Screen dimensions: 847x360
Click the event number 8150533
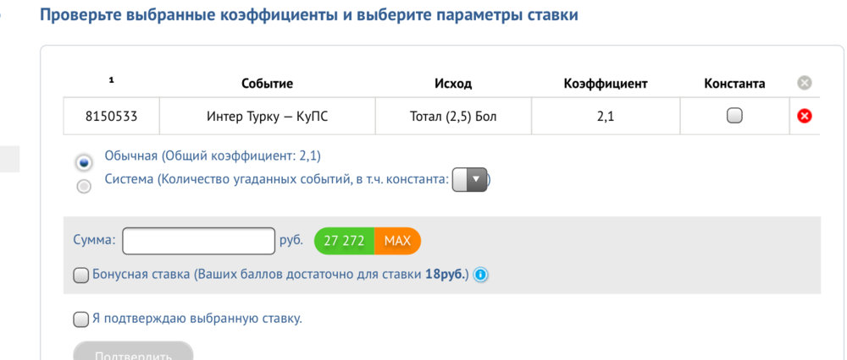coord(111,117)
